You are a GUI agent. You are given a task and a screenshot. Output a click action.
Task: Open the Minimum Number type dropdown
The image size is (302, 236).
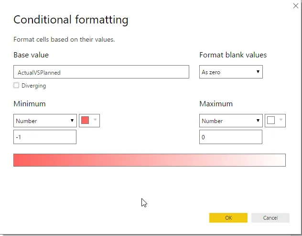click(x=45, y=121)
